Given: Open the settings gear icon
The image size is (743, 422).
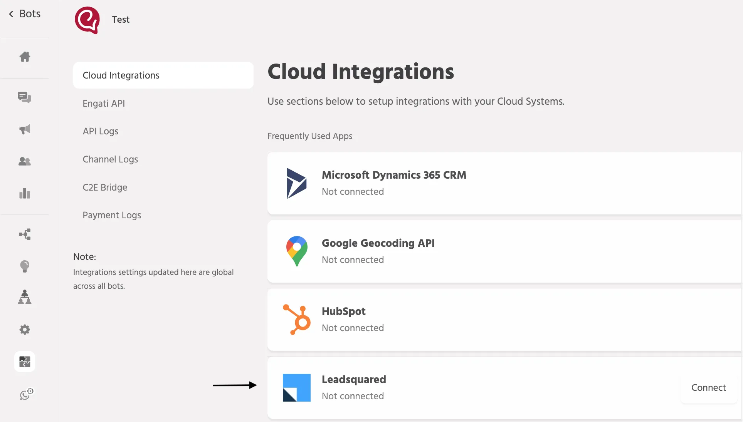Looking at the screenshot, I should coord(25,330).
